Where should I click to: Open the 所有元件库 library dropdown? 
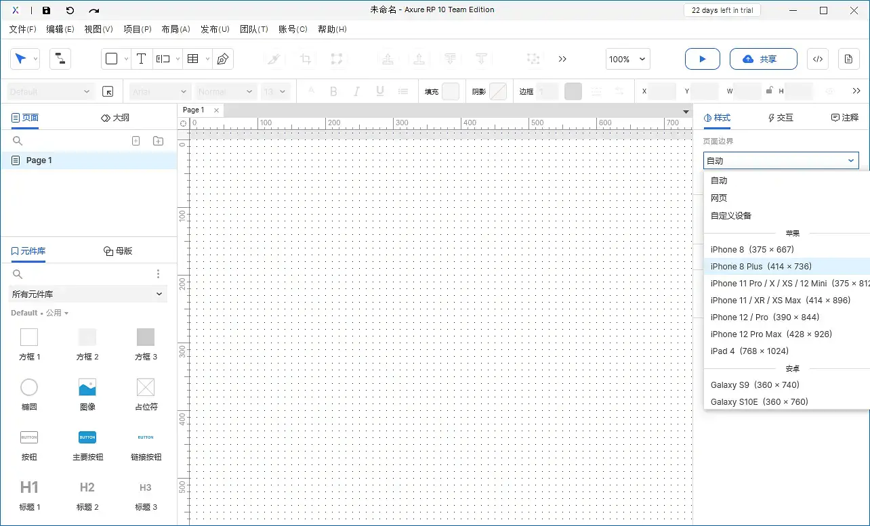pos(87,294)
